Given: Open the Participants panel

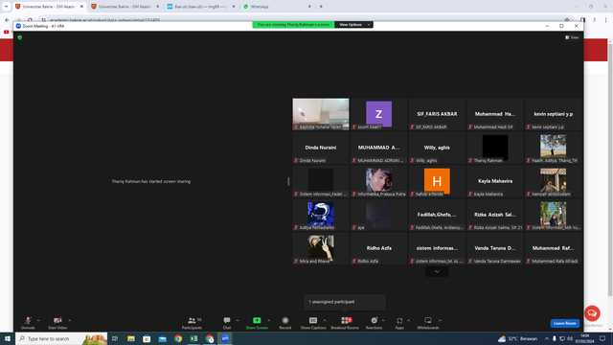Looking at the screenshot, I should [x=192, y=323].
